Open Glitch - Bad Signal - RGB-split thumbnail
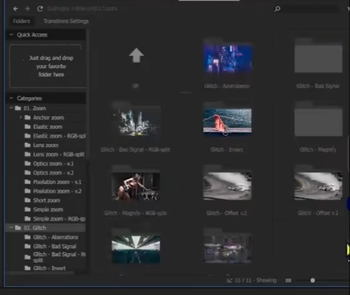The height and width of the screenshot is (295, 350). [x=137, y=121]
